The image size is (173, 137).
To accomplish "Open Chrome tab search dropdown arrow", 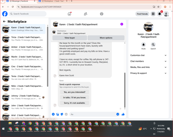I will (x=3, y=1).
